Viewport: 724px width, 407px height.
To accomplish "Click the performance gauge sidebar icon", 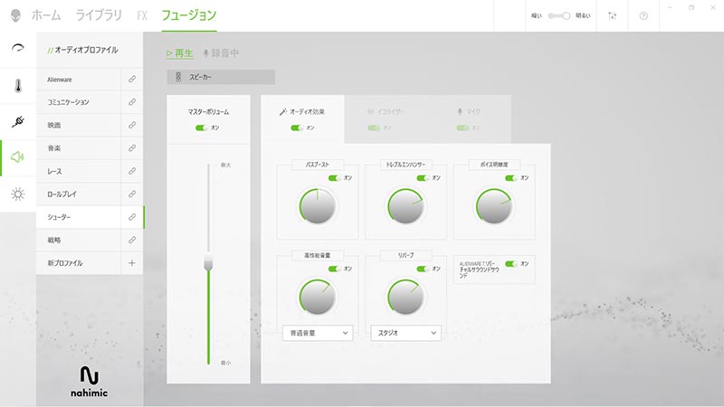I will point(17,51).
